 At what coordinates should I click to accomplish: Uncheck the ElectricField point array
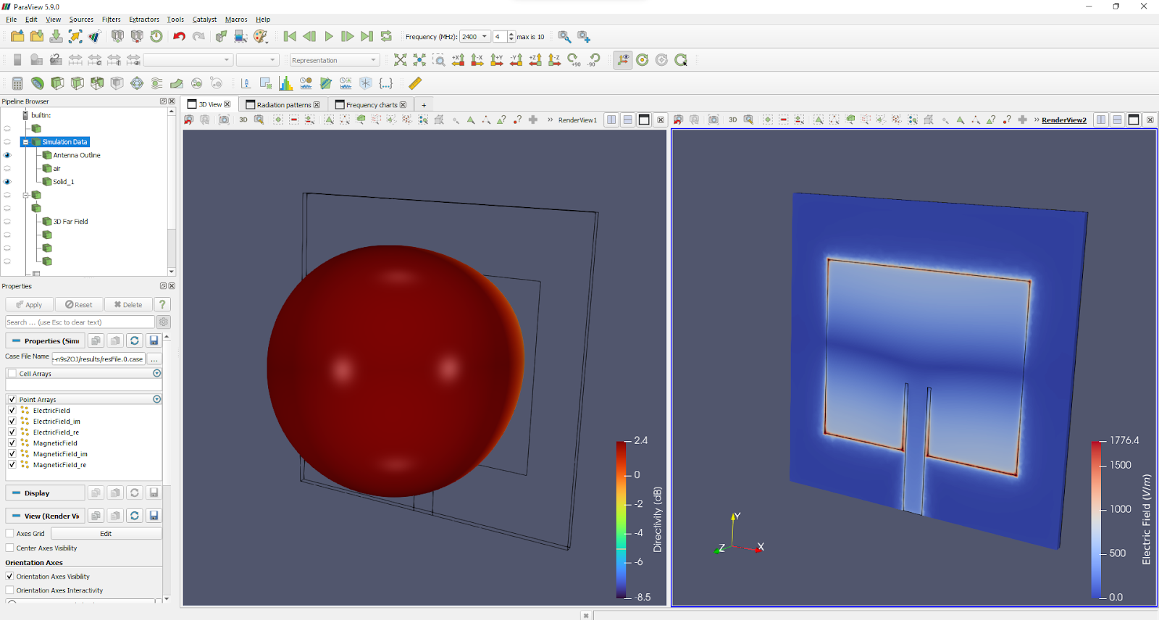click(x=12, y=410)
